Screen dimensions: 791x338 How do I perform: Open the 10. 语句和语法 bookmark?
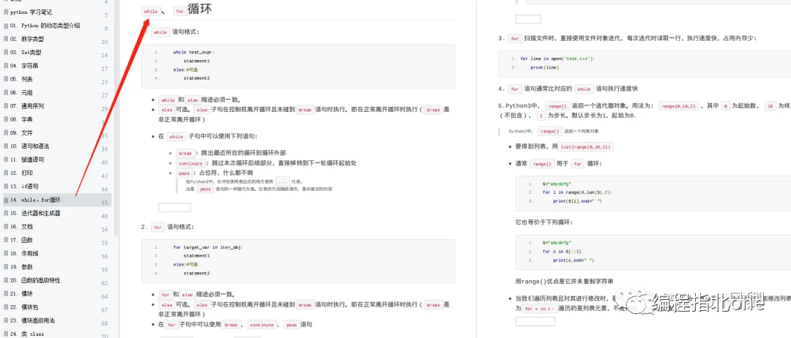coord(30,146)
